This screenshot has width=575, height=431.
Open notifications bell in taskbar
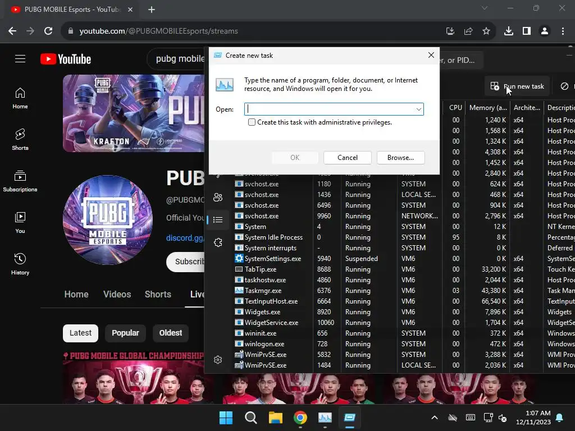click(560, 418)
